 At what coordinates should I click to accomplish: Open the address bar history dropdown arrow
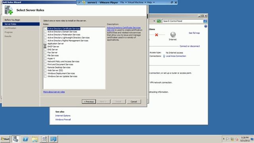pyautogui.click(x=154, y=21)
